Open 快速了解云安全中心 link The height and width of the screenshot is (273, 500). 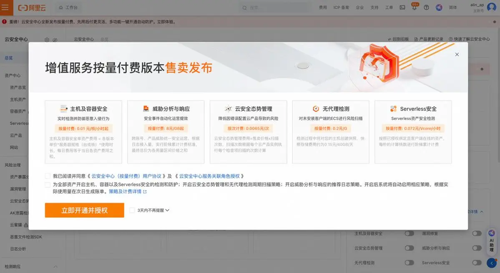470,39
